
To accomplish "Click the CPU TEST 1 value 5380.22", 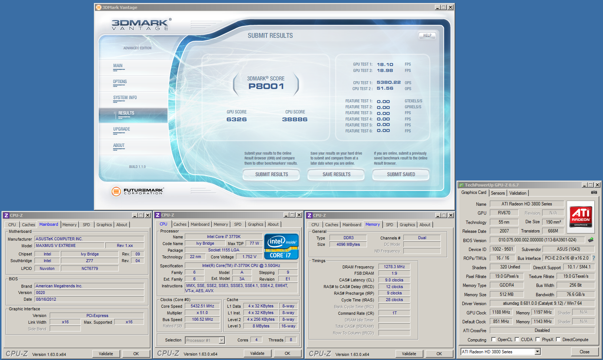I will (389, 82).
